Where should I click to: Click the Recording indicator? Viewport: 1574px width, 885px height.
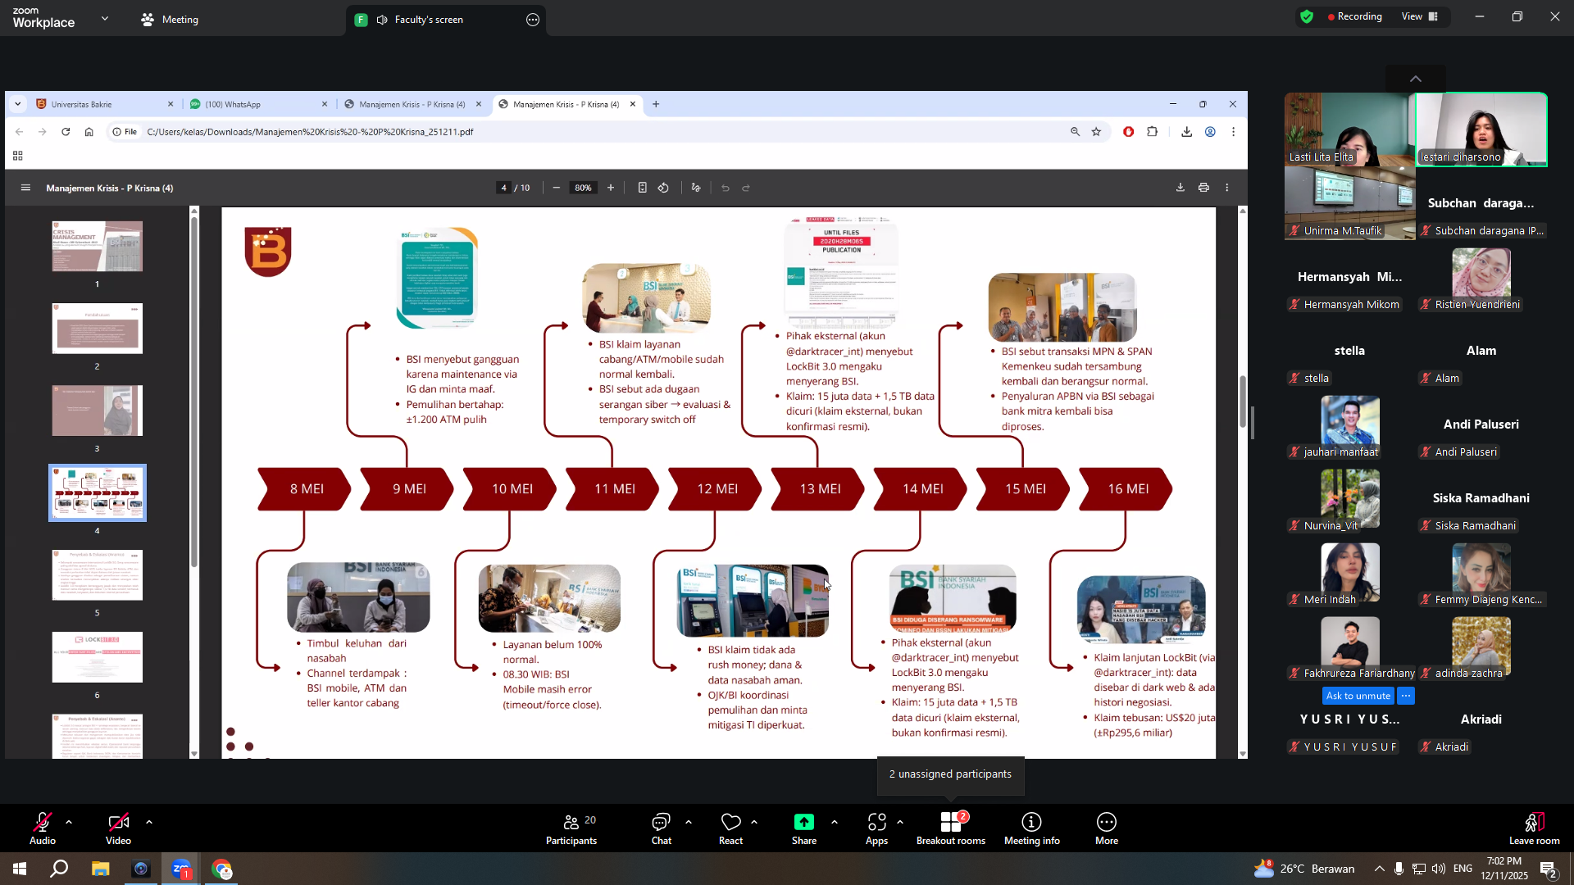click(1354, 16)
